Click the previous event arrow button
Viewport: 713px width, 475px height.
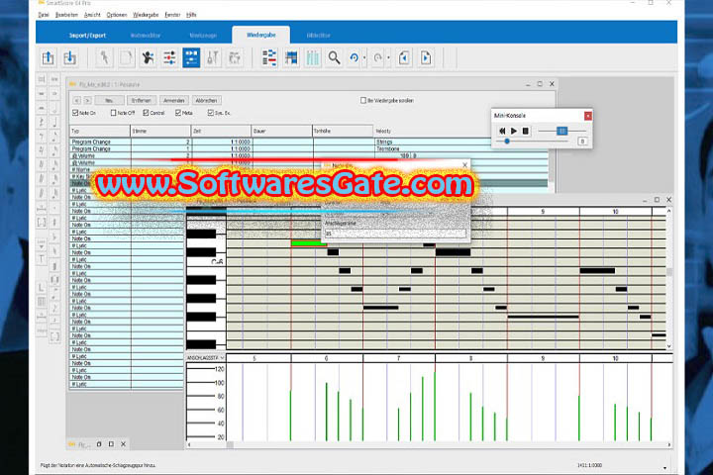tap(77, 101)
